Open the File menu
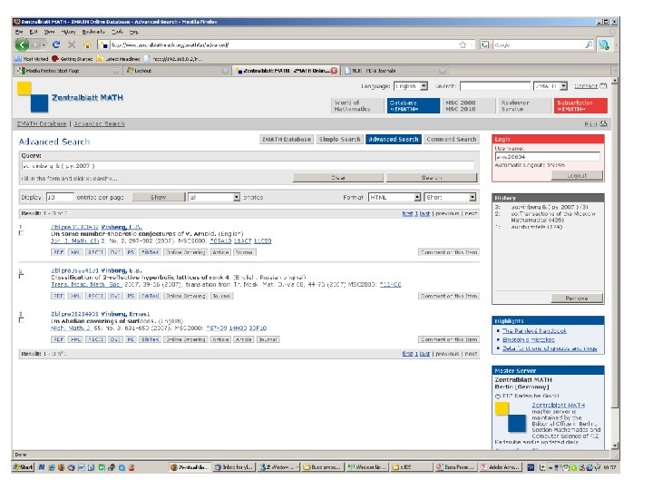653x490 pixels. point(19,32)
